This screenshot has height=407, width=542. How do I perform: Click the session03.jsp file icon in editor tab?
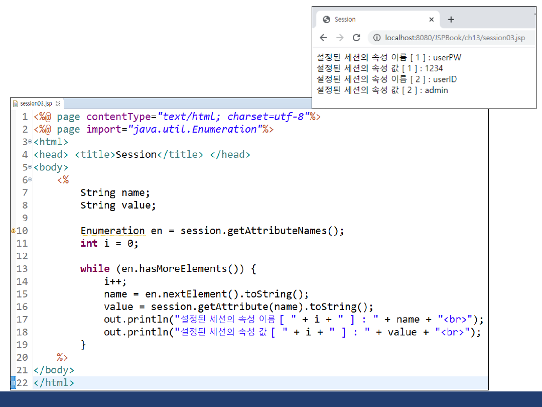(x=16, y=104)
